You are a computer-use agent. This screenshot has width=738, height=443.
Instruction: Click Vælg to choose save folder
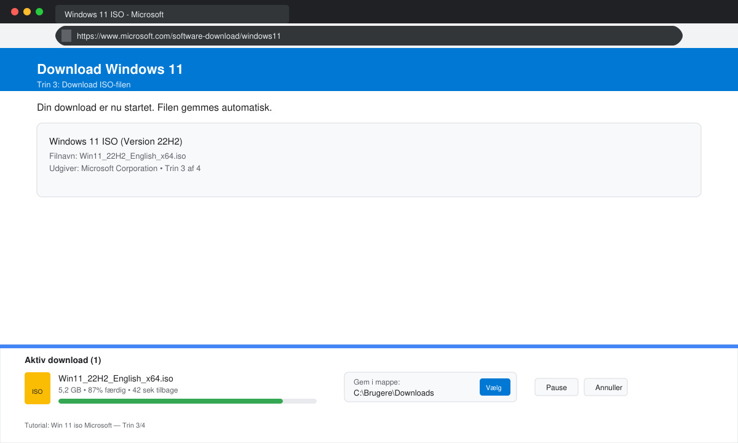494,387
